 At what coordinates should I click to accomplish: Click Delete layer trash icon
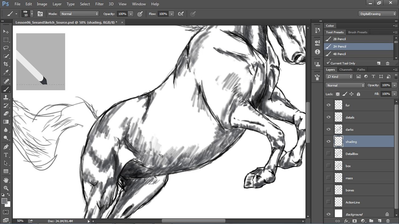point(388,221)
